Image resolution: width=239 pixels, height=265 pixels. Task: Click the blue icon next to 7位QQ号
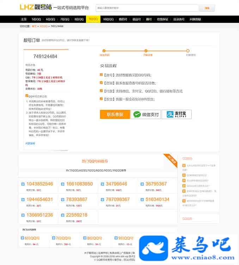pos(54,238)
